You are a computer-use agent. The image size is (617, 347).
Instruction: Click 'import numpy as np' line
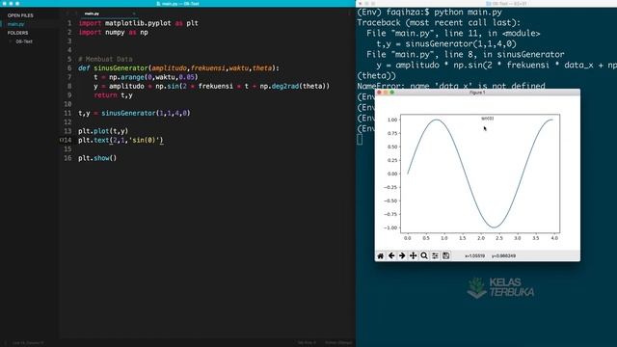(x=113, y=32)
